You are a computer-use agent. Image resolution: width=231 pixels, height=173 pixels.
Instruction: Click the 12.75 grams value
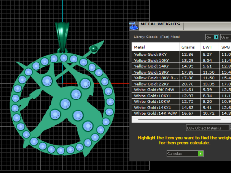click(188, 101)
